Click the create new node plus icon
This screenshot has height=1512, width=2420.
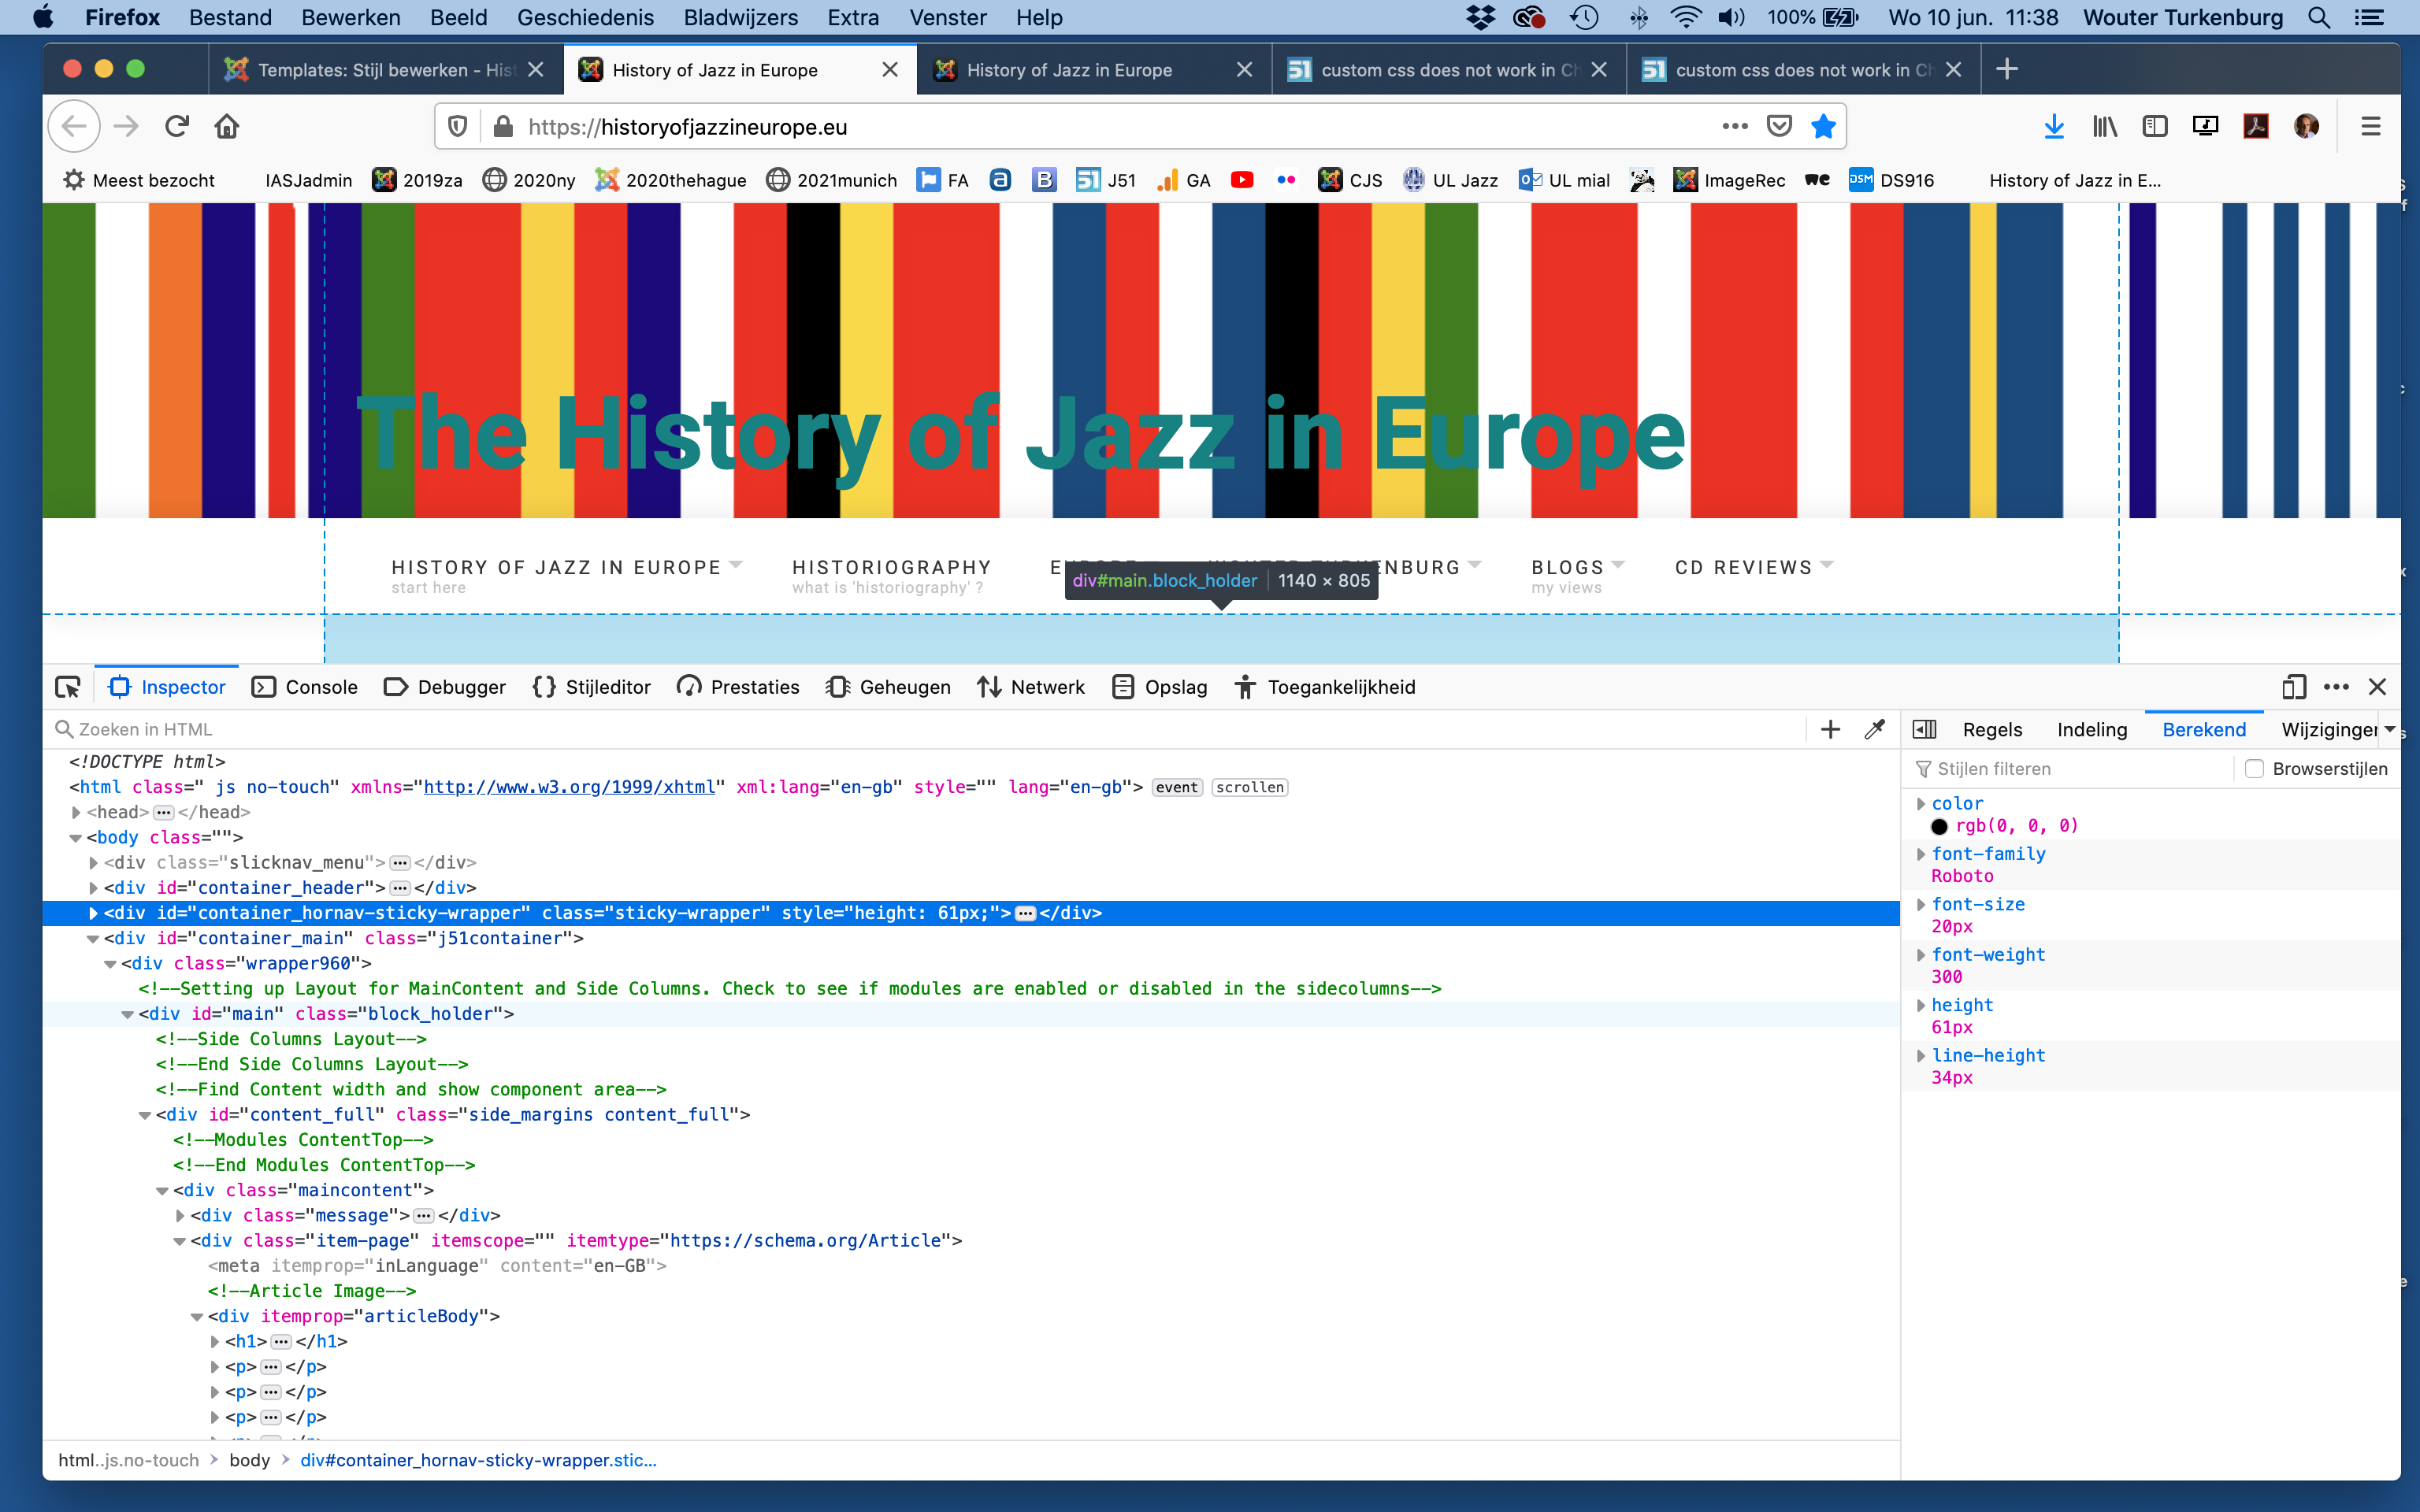(x=1830, y=729)
